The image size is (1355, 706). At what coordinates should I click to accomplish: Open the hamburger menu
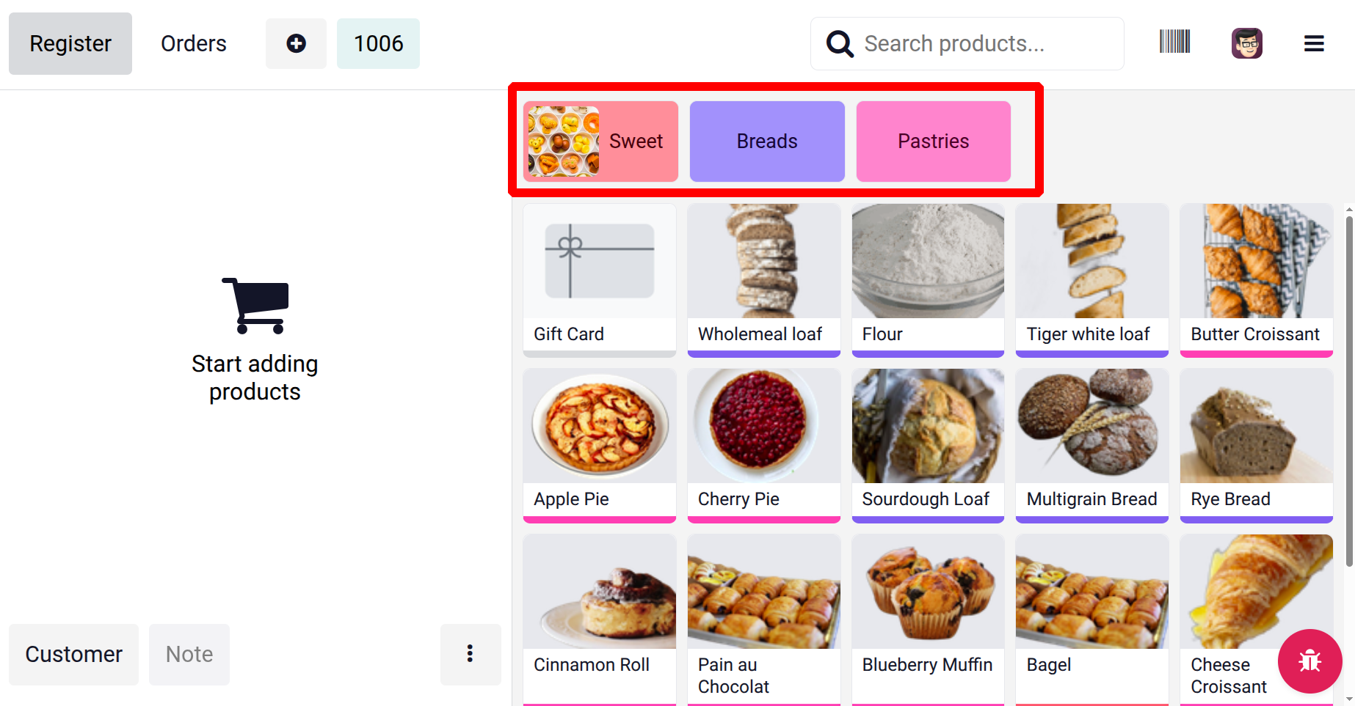point(1314,44)
